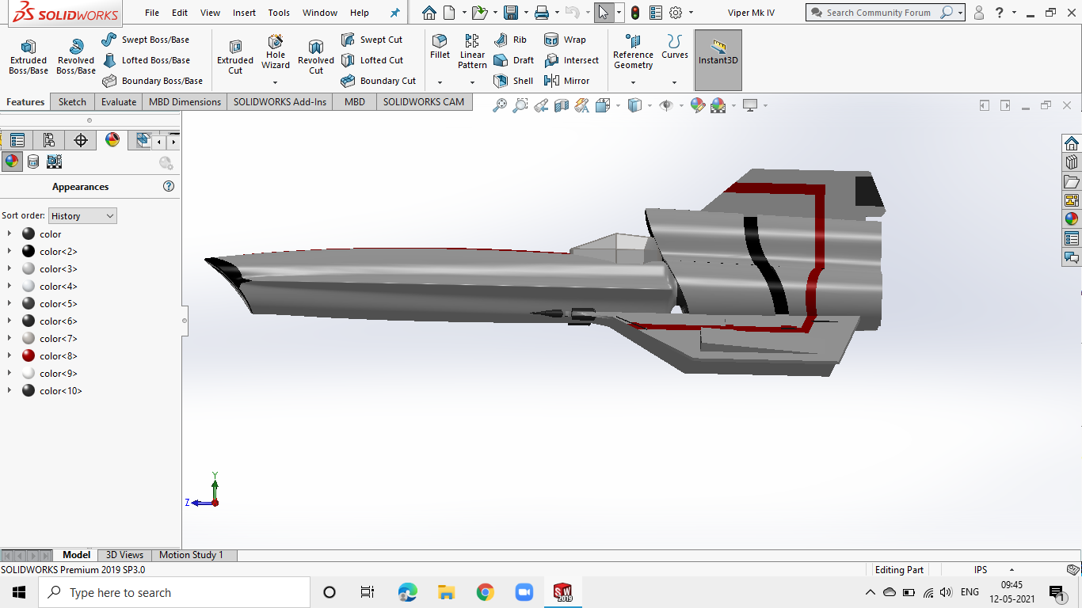Expand the color<8> appearance item

point(10,355)
